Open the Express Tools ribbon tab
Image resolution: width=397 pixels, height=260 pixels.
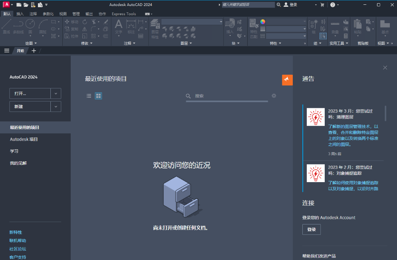point(124,14)
